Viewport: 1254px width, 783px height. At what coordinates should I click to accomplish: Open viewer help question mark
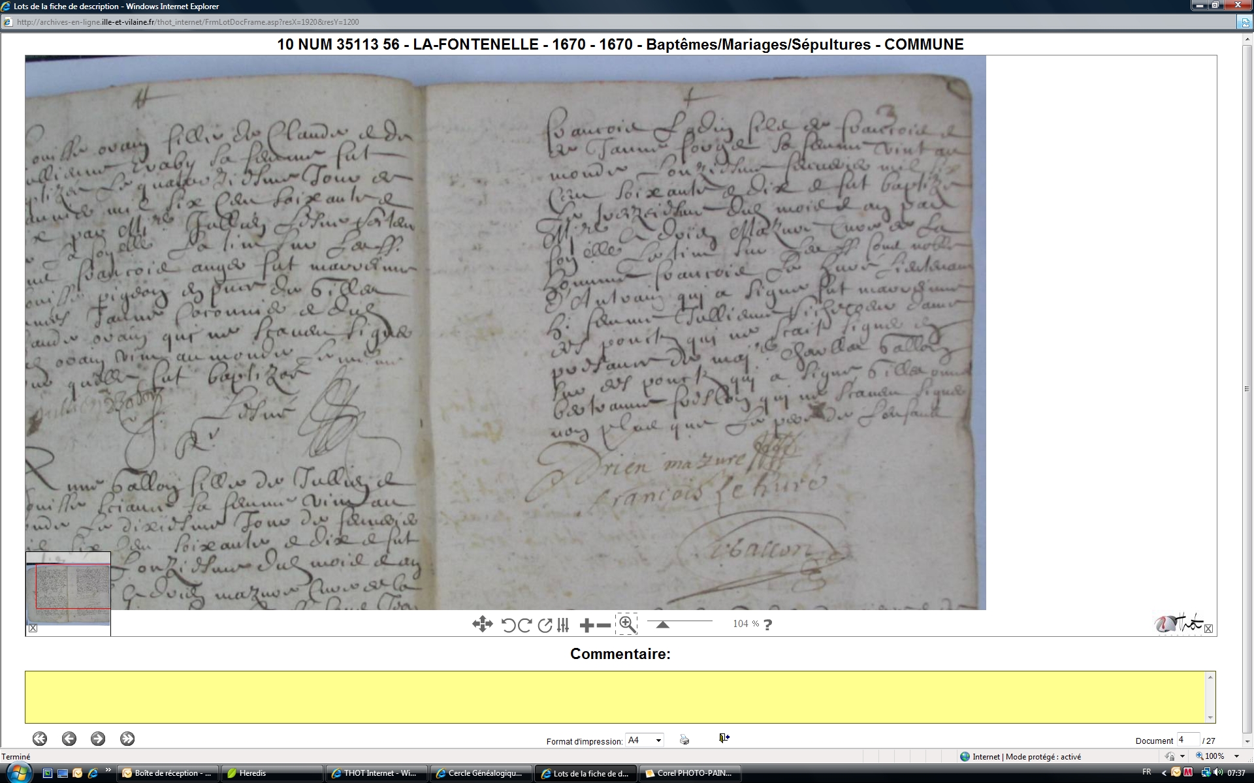click(767, 625)
